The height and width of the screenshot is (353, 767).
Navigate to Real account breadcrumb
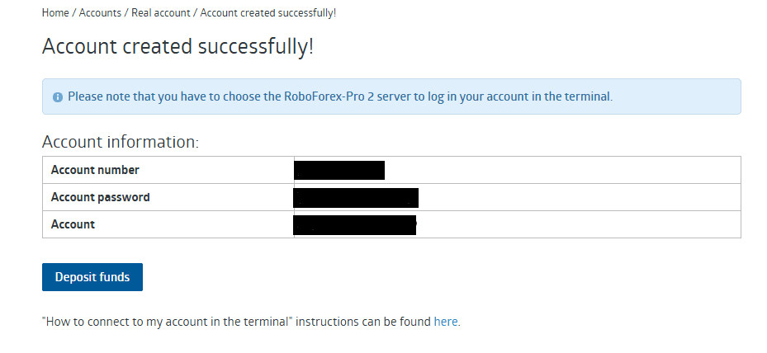[x=160, y=13]
